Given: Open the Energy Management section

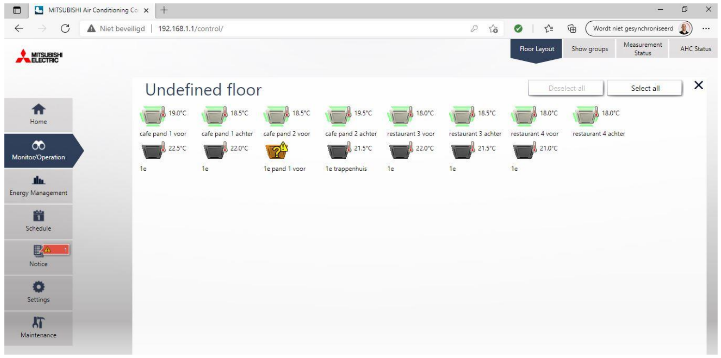Looking at the screenshot, I should pos(38,187).
